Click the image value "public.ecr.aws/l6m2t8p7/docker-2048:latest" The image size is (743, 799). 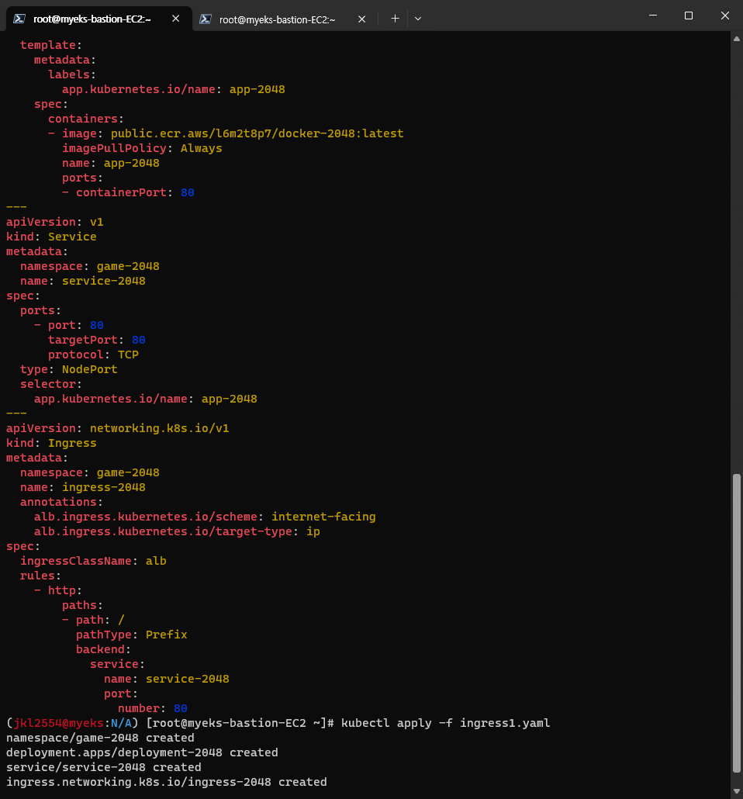pyautogui.click(x=257, y=133)
